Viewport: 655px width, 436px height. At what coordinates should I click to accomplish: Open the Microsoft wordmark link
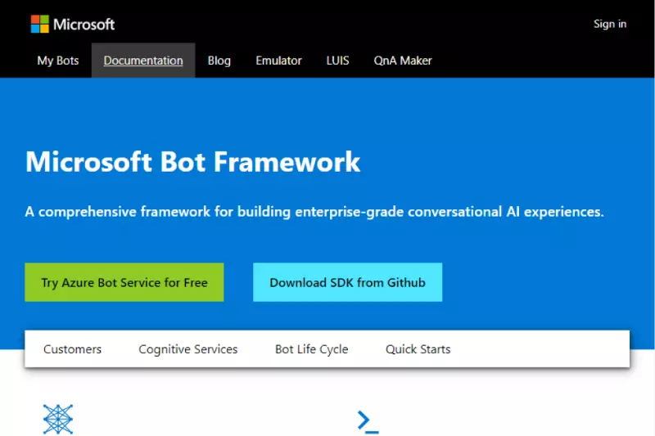click(84, 25)
